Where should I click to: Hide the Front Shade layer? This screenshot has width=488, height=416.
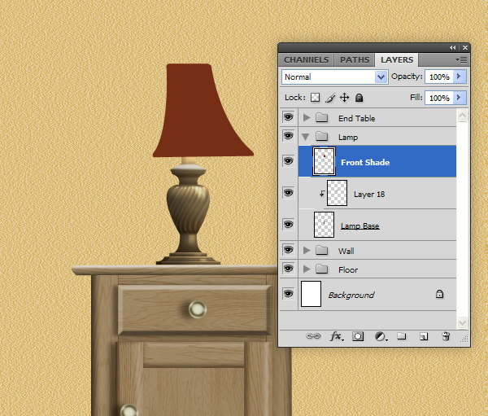pos(288,161)
